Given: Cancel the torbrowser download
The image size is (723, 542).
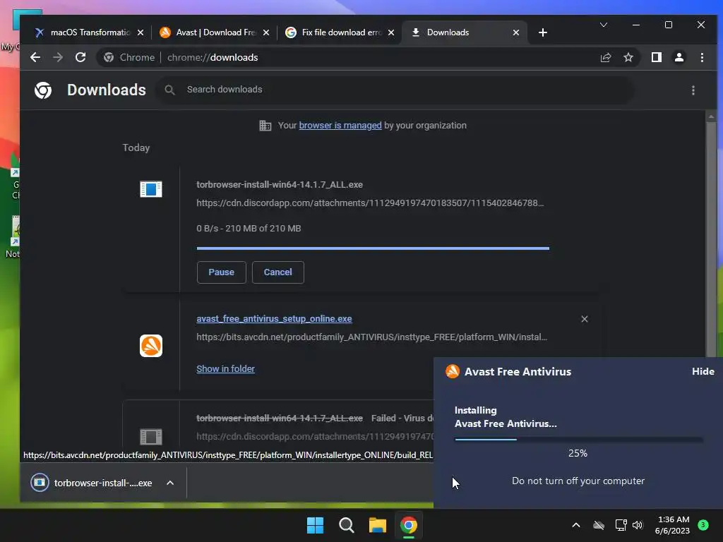Looking at the screenshot, I should [x=278, y=272].
